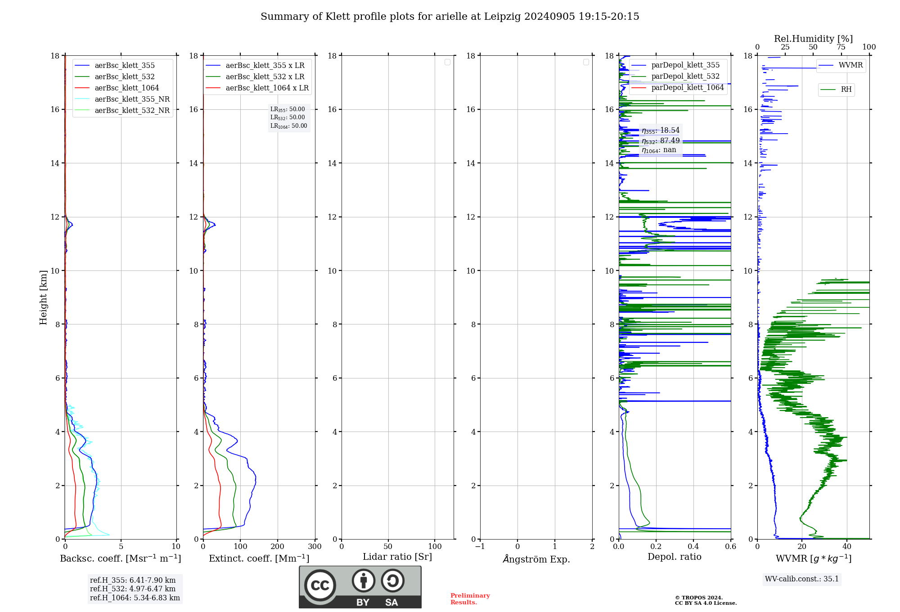Click the Height [km] axis label
This screenshot has height=612, width=900.
pos(43,297)
